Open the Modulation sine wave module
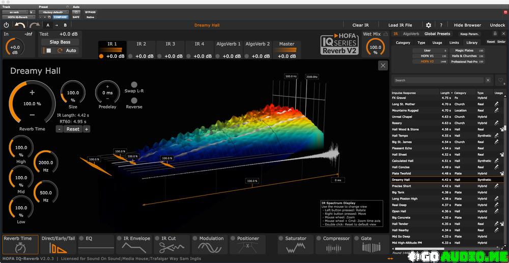 point(209,245)
